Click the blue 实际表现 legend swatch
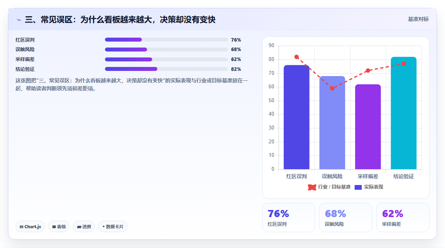 tap(358, 187)
